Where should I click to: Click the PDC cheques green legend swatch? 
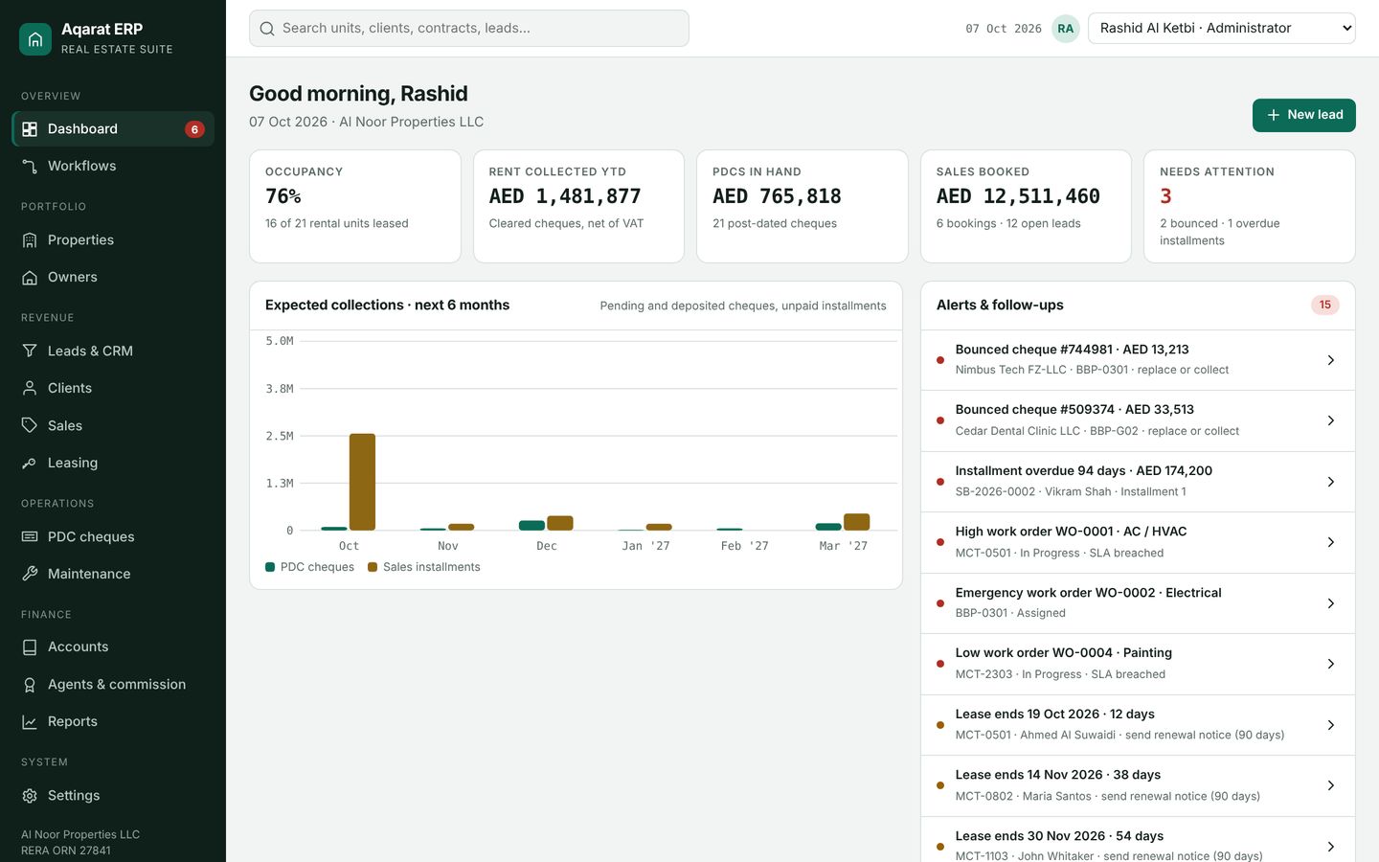pyautogui.click(x=270, y=567)
